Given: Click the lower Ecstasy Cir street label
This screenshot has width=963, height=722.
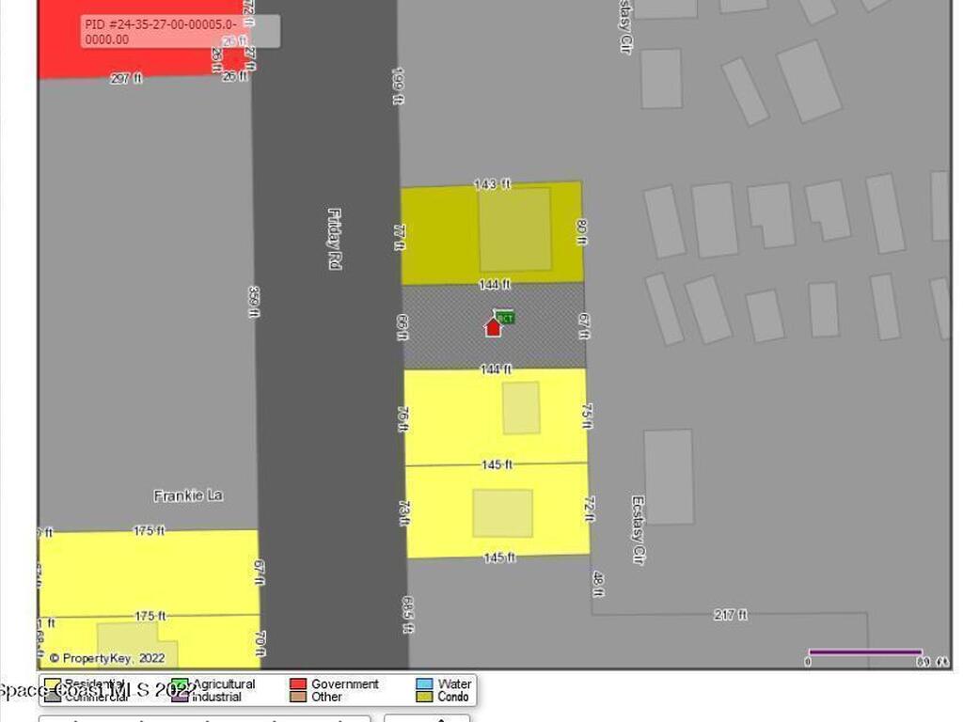Looking at the screenshot, I should (638, 529).
